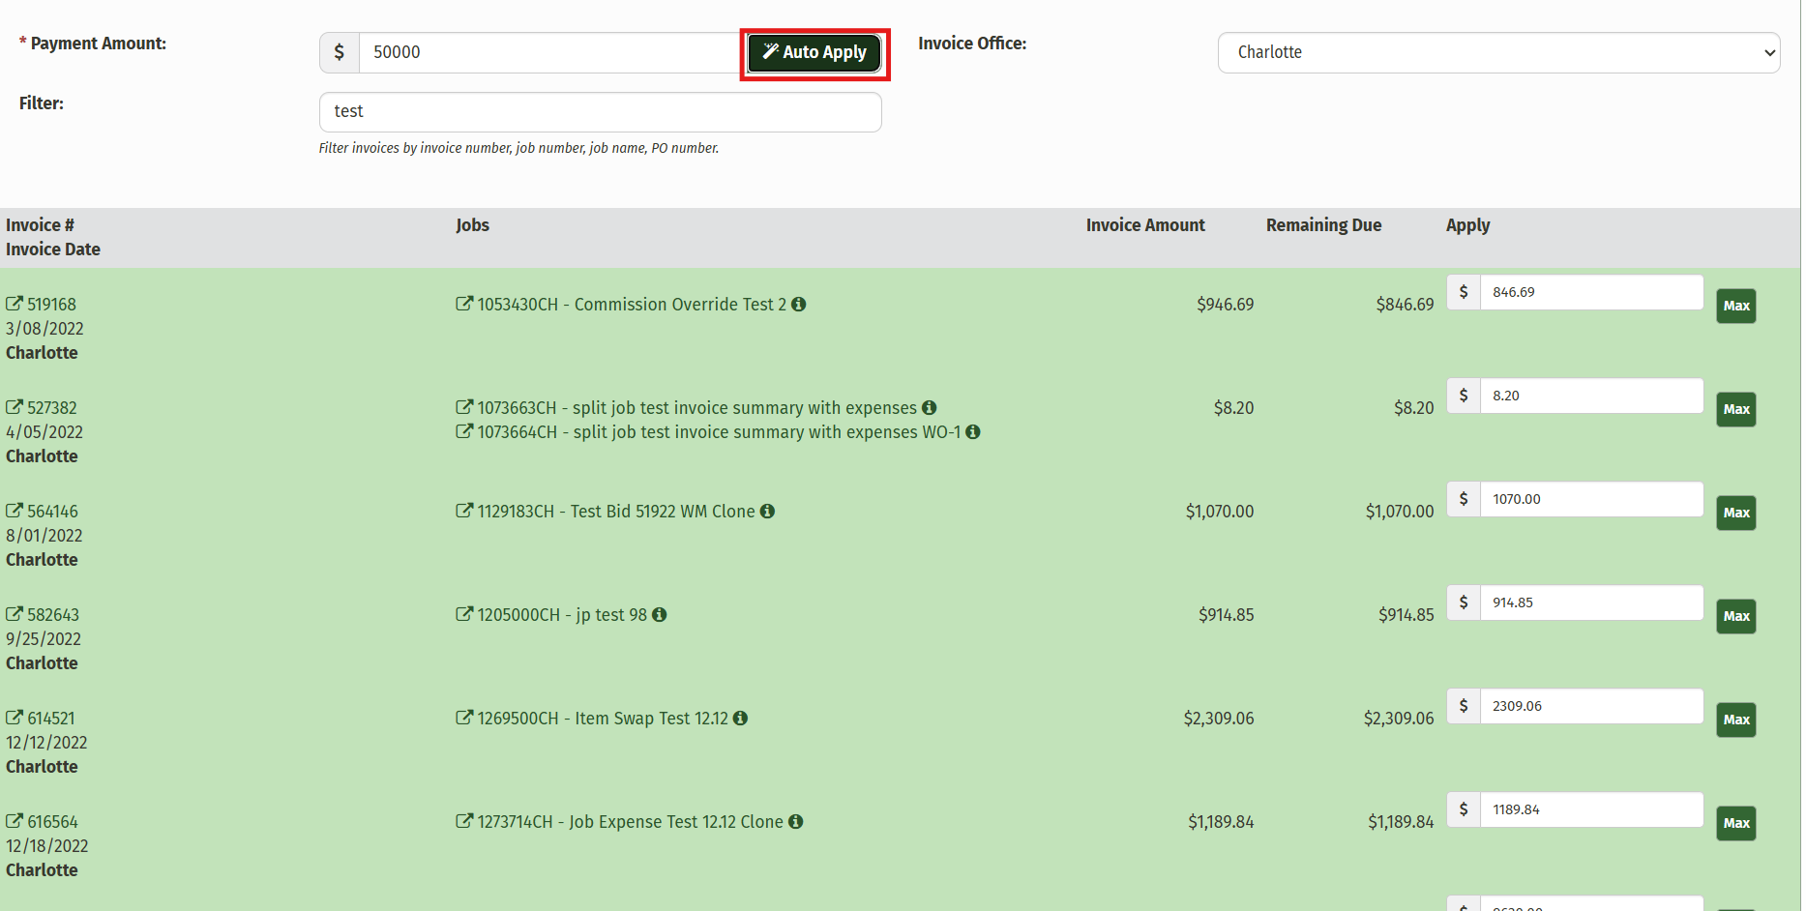Open job 1205000CH - jp test 98 link
This screenshot has width=1806, height=911.
(561, 615)
